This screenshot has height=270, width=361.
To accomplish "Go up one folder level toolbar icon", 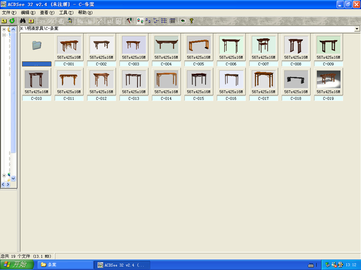I will 4,21.
